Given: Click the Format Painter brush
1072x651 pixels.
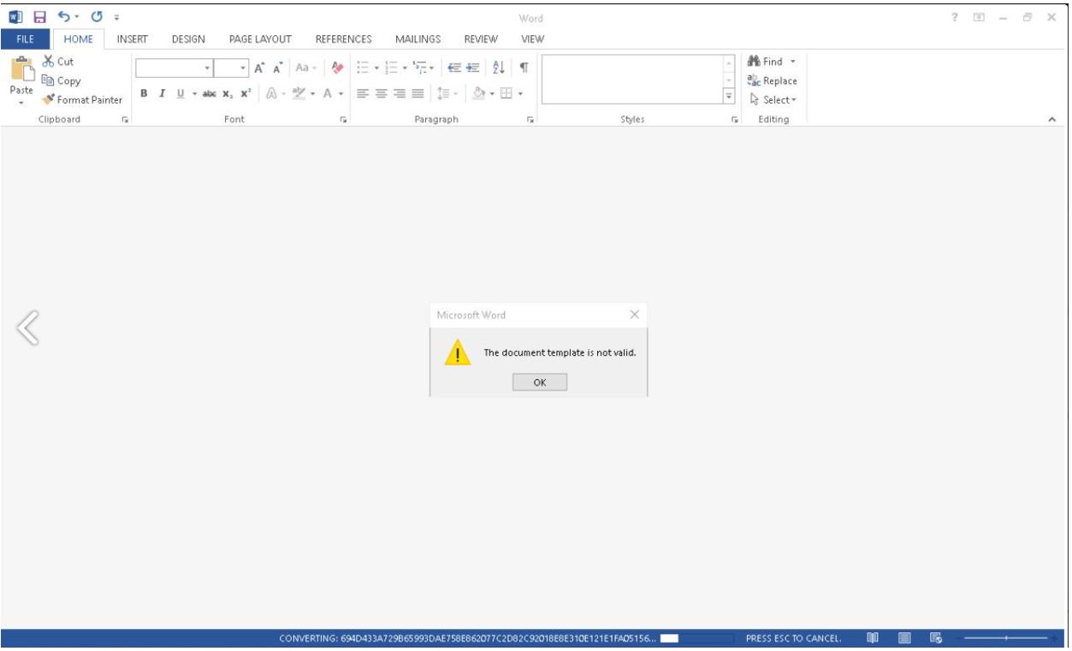Looking at the screenshot, I should click(49, 99).
